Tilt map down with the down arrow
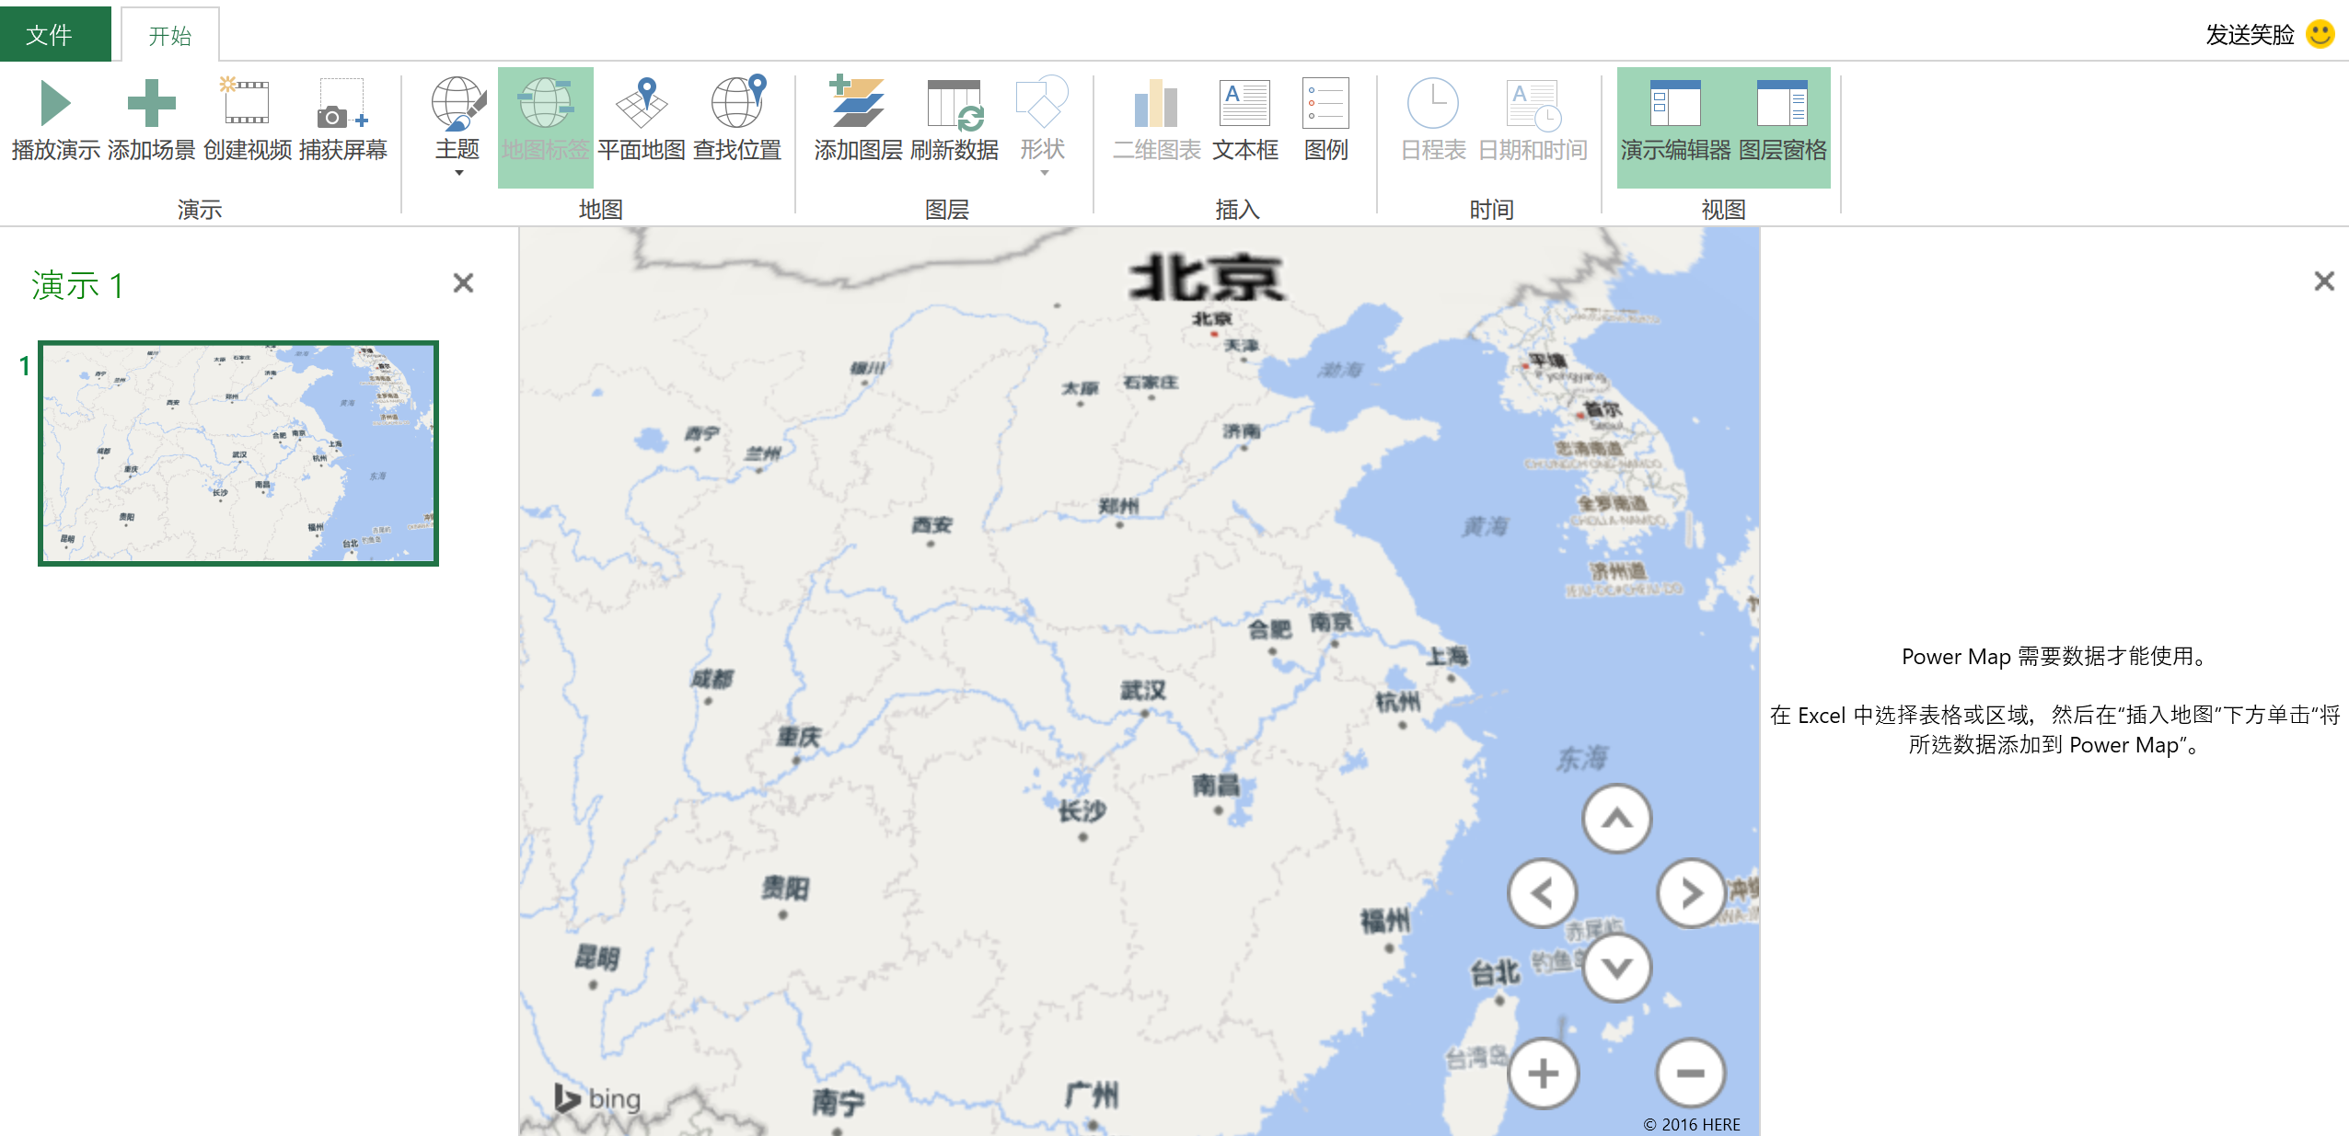Screen dimensions: 2349x1136 tap(1617, 967)
